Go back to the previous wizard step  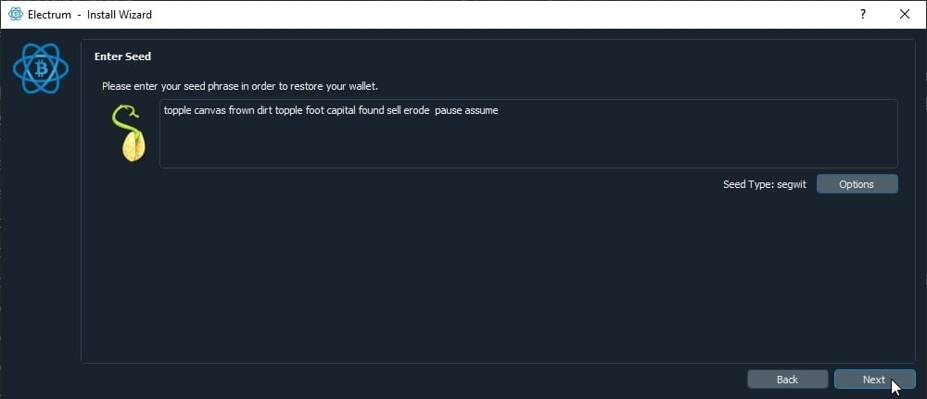[x=787, y=380]
